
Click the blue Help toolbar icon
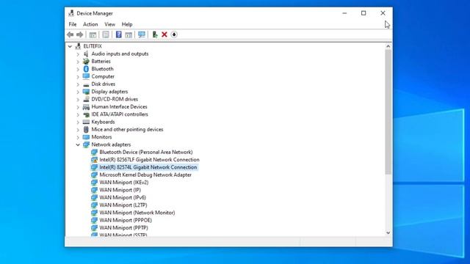(119, 34)
